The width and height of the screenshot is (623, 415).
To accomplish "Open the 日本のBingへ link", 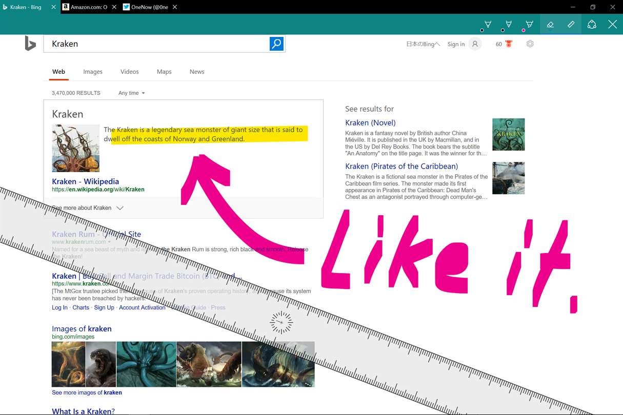I will [x=423, y=44].
